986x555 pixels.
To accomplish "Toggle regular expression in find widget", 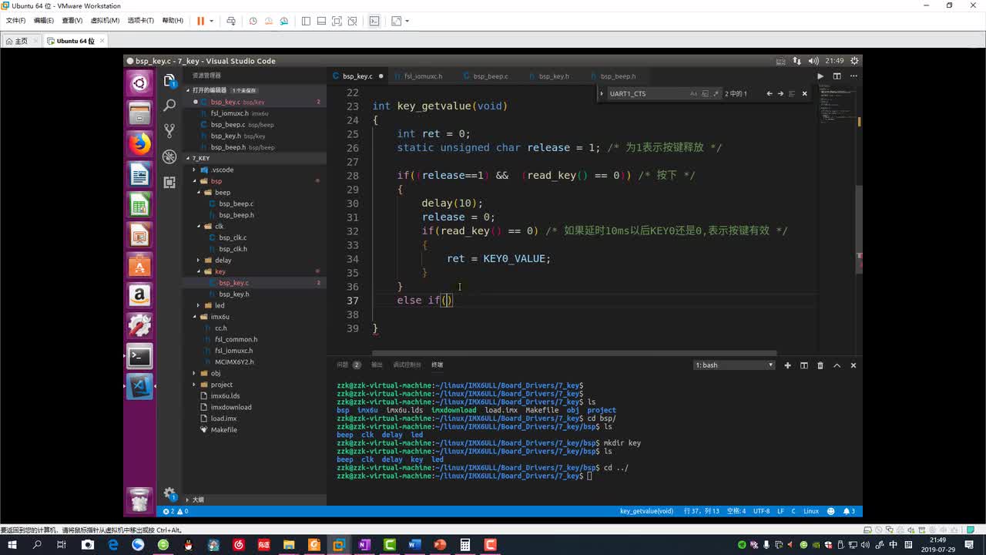I will coord(715,93).
